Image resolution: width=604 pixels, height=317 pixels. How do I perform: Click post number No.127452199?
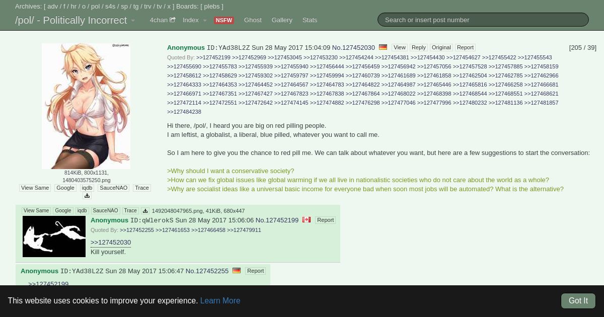point(277,220)
